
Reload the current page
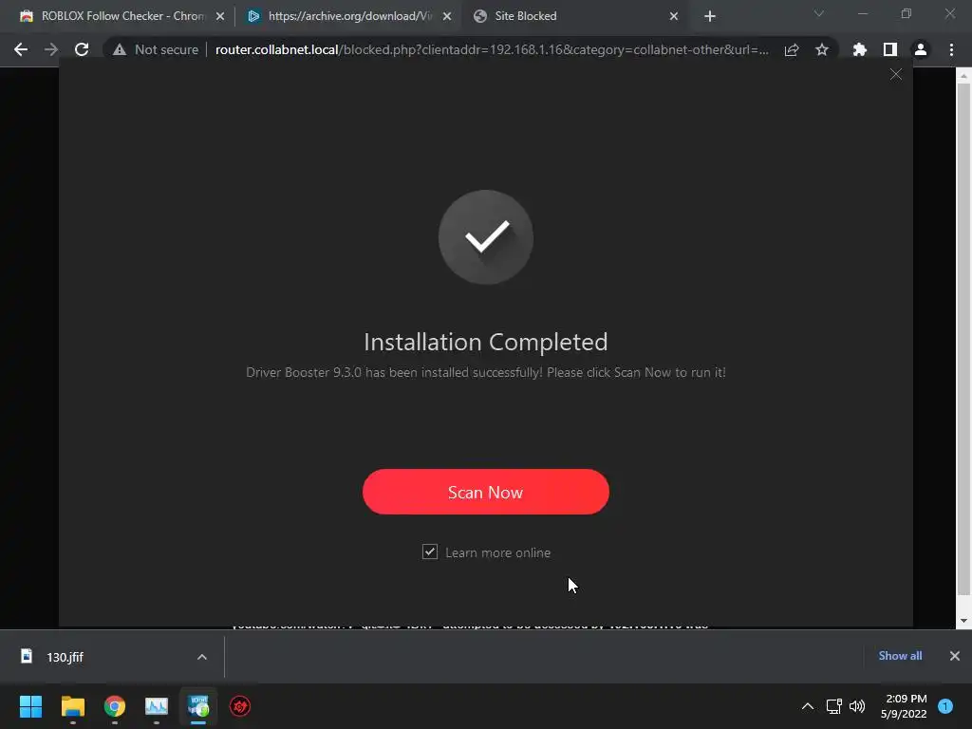pos(82,49)
